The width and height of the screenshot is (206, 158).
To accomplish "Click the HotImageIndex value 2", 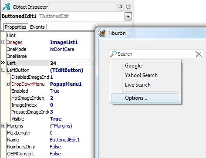I will pos(52,98).
